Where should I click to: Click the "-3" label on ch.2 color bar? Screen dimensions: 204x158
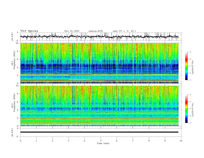click(x=190, y=95)
